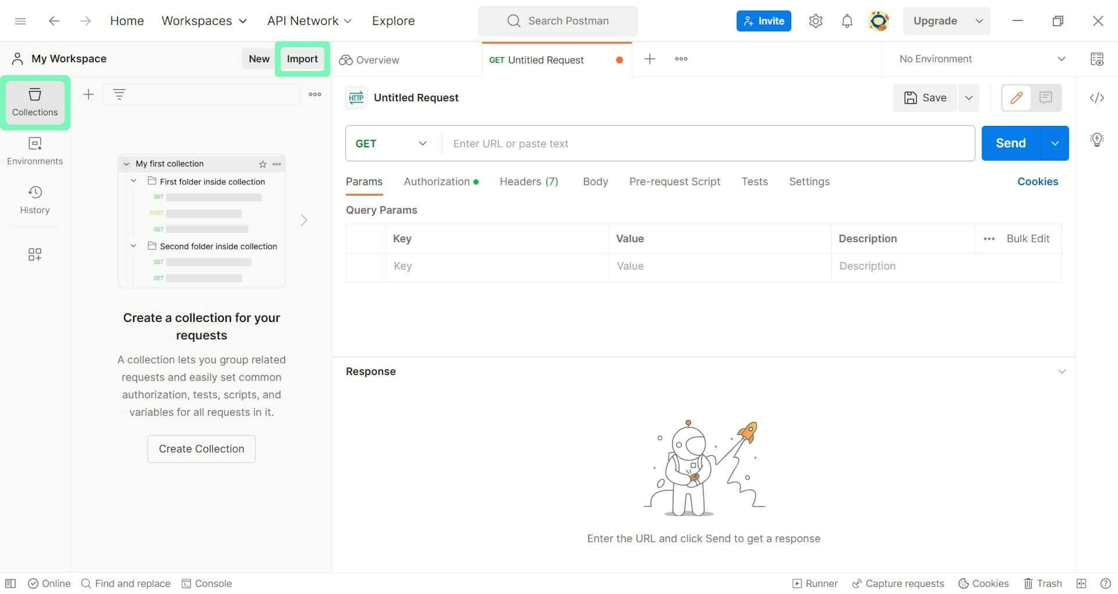Open the Explore menu item
The height and width of the screenshot is (594, 1118).
pyautogui.click(x=393, y=21)
